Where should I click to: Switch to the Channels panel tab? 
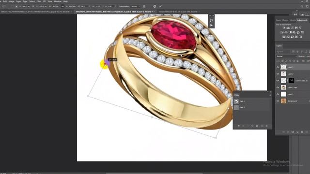coord(285,20)
